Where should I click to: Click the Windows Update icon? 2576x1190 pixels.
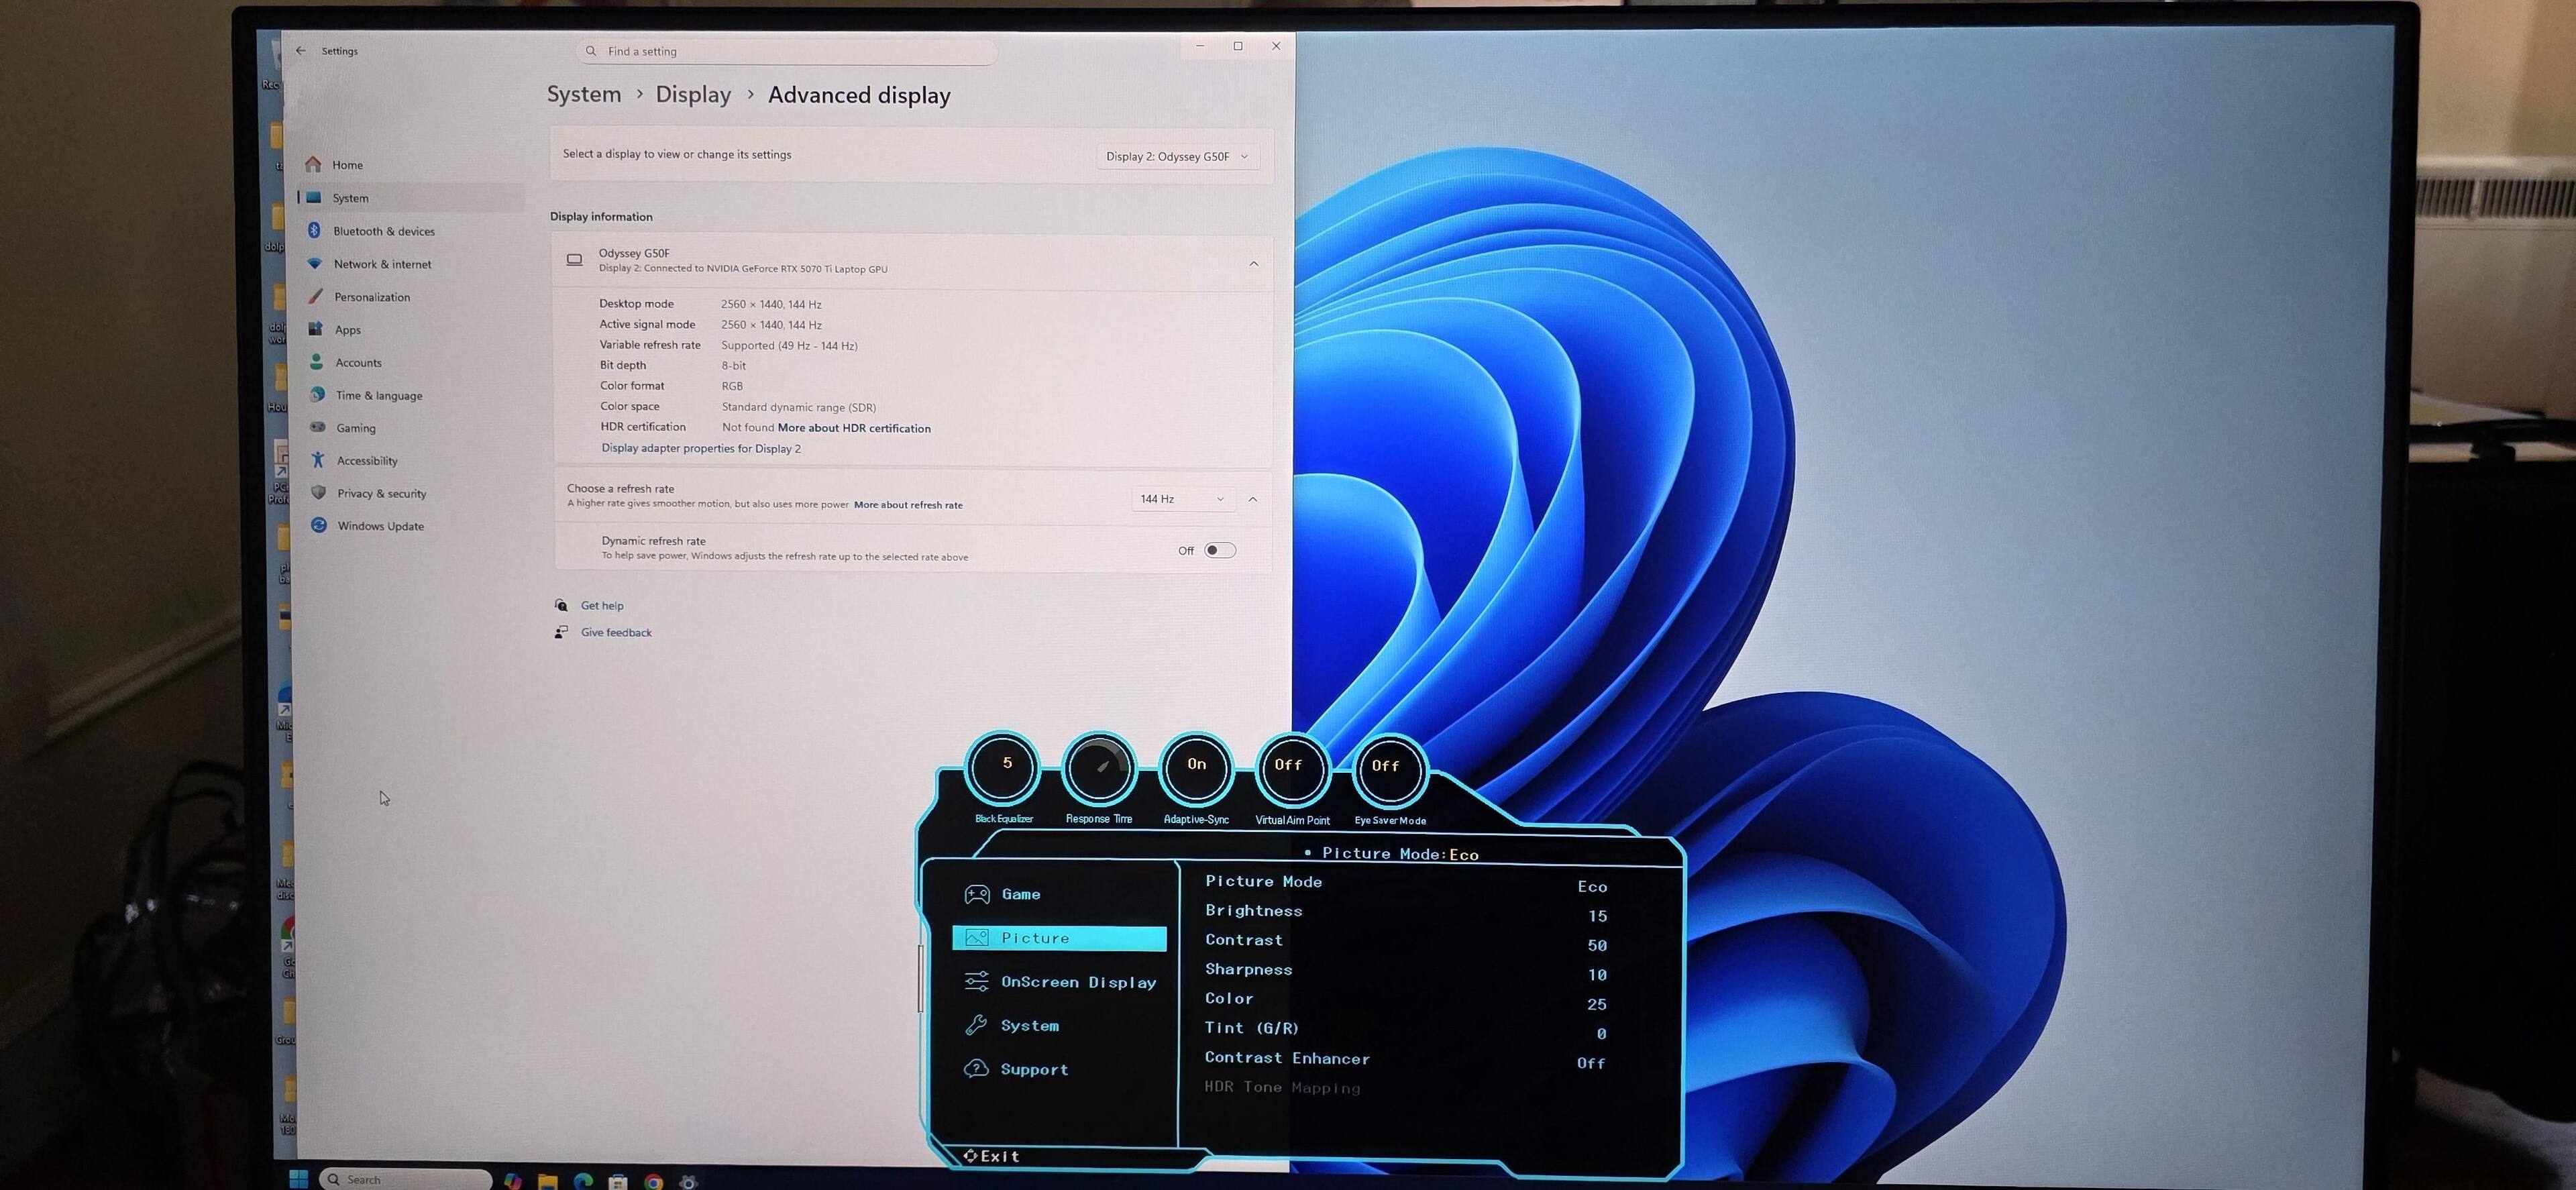click(x=319, y=525)
